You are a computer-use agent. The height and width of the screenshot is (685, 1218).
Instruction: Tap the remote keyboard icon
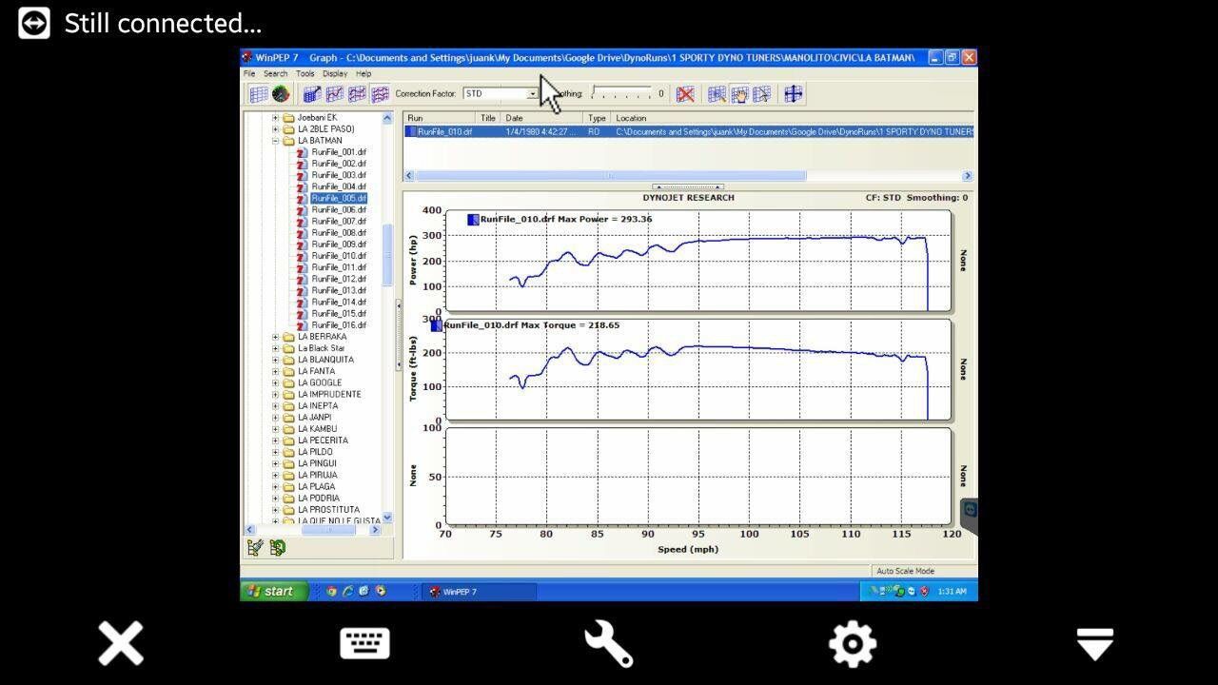coord(364,644)
